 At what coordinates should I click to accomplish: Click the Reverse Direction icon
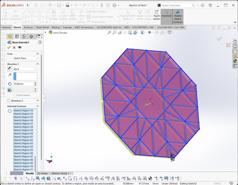[10, 69]
